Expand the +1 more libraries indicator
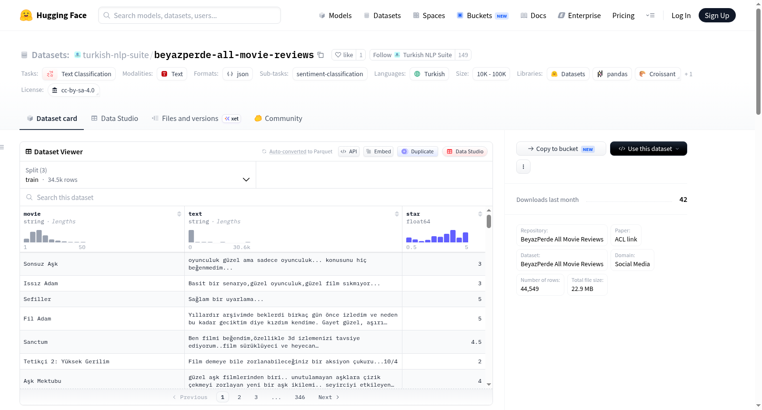The width and height of the screenshot is (762, 410). (x=688, y=74)
